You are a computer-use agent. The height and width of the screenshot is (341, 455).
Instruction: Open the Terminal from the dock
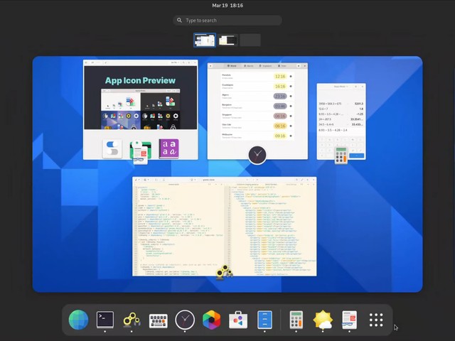click(105, 320)
